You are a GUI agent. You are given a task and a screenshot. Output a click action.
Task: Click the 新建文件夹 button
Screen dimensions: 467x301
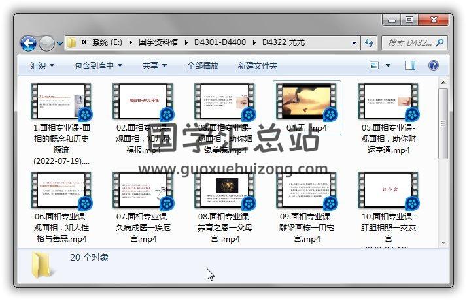tap(257, 65)
